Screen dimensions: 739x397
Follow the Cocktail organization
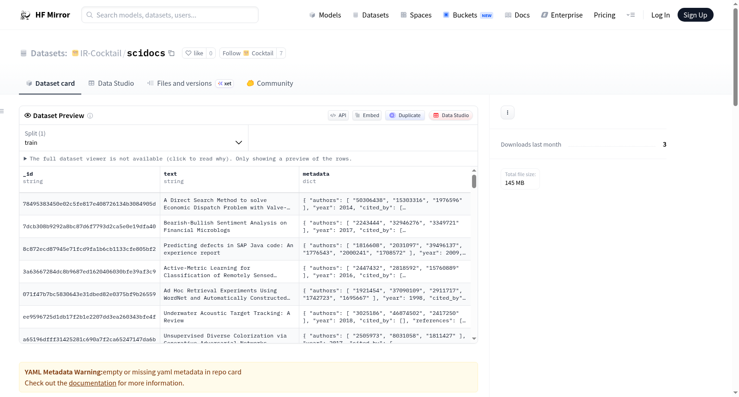pyautogui.click(x=248, y=53)
